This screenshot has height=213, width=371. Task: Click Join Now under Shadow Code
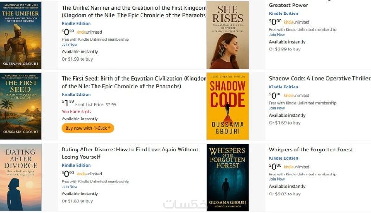pos(277,108)
